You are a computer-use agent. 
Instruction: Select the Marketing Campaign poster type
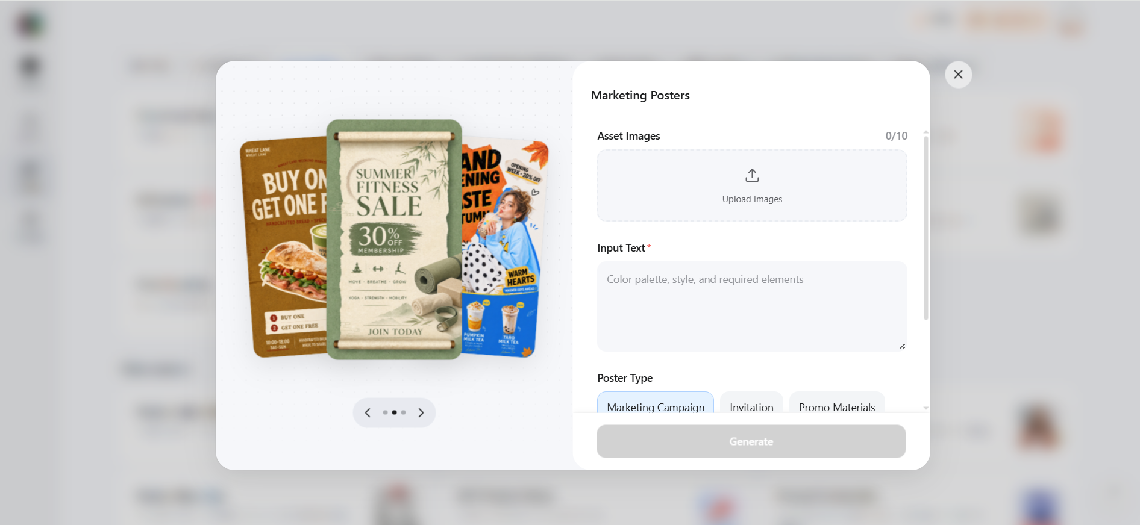tap(656, 403)
